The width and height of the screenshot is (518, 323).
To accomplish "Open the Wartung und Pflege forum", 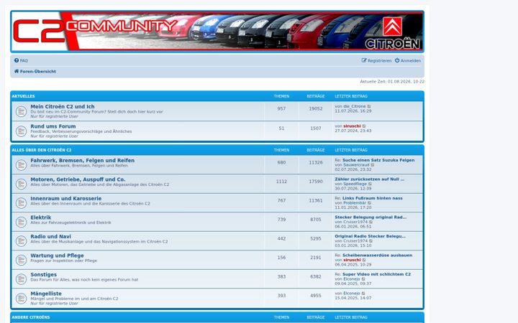I will [57, 256].
